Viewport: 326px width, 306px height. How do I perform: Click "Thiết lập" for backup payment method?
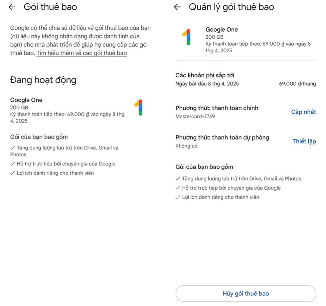[304, 141]
